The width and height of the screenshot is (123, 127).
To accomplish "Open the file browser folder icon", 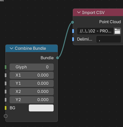I will pyautogui.click(x=117, y=31).
